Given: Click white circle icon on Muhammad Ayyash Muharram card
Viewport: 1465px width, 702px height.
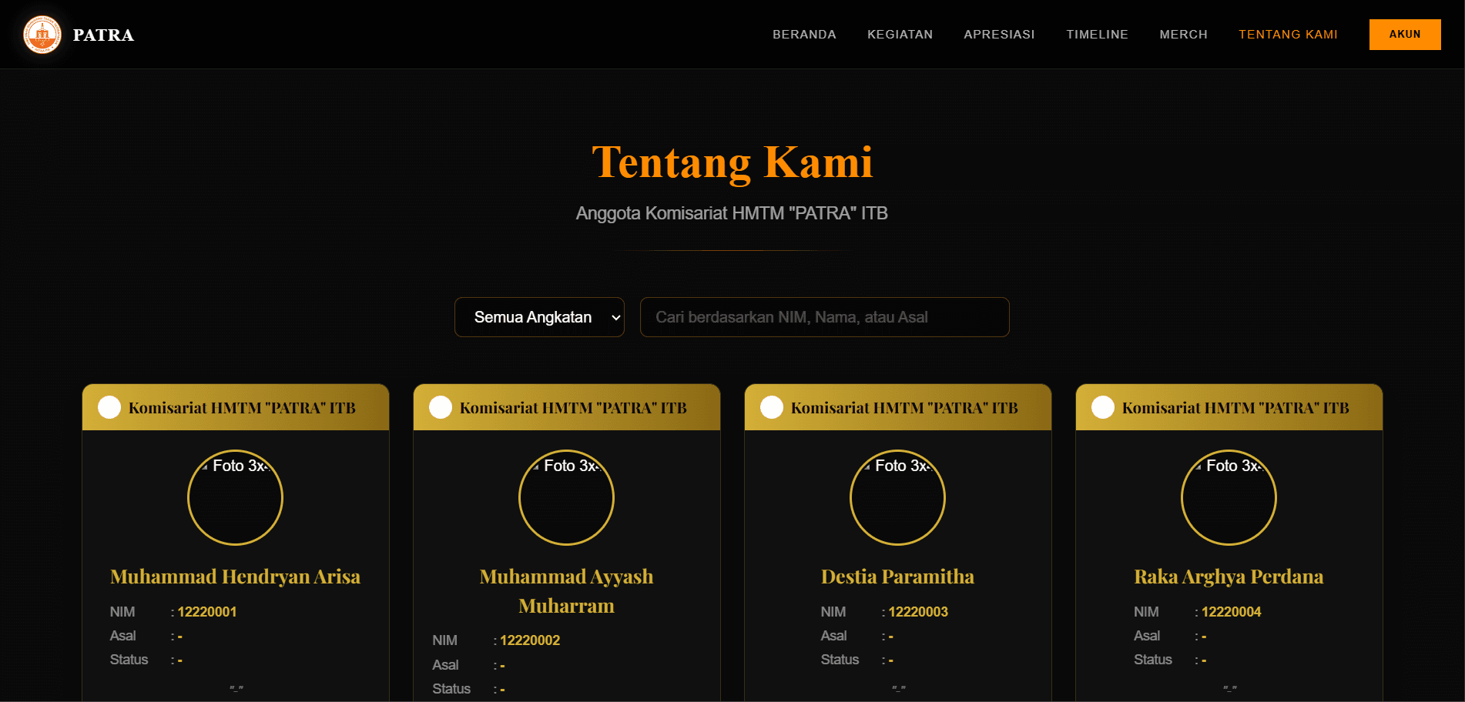Looking at the screenshot, I should click(x=441, y=407).
